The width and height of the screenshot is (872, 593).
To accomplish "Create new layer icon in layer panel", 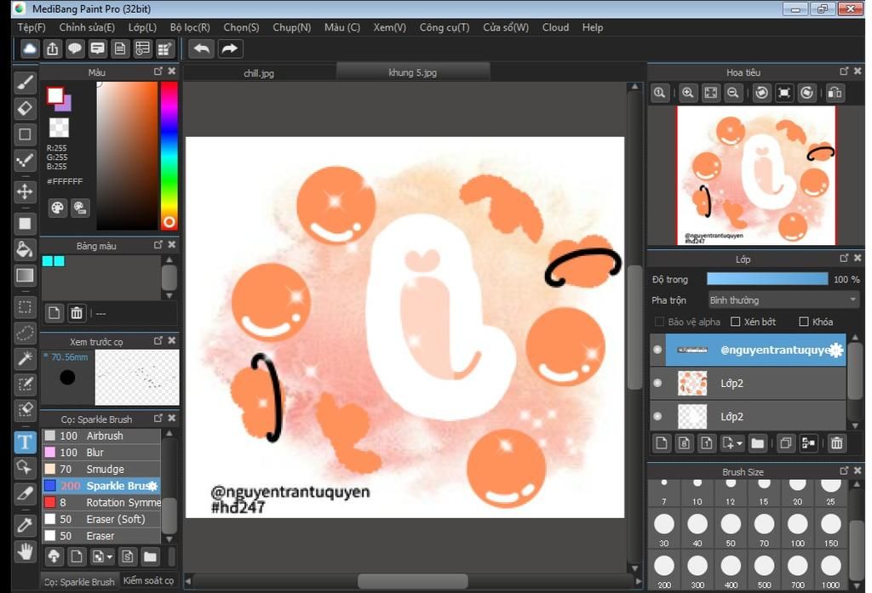I will click(661, 443).
